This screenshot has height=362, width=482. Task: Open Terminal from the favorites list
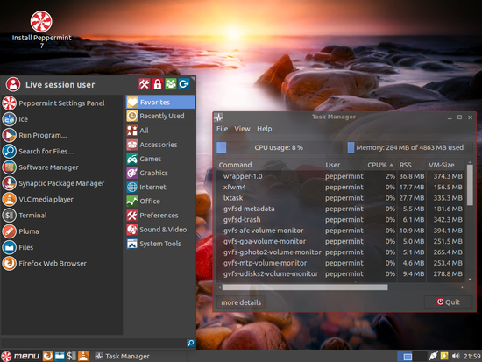click(61, 215)
